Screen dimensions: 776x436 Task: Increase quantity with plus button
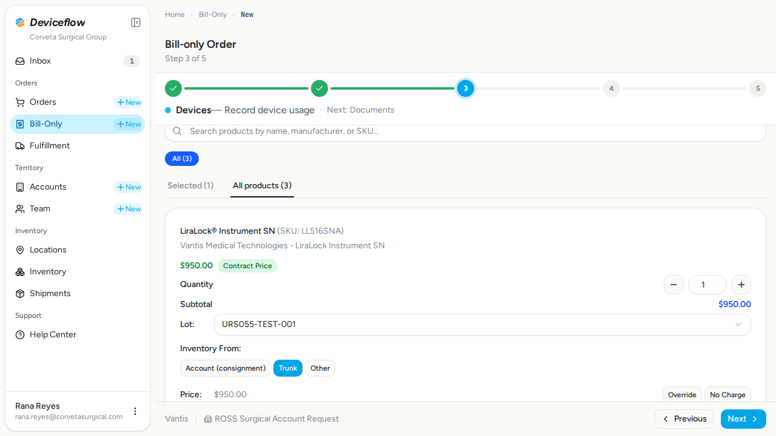741,285
